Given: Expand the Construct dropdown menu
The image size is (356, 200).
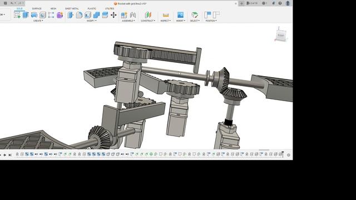Looking at the screenshot, I should (x=148, y=21).
